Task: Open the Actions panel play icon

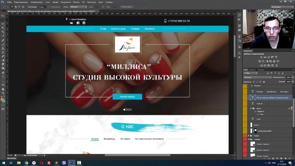Action: [x=239, y=19]
